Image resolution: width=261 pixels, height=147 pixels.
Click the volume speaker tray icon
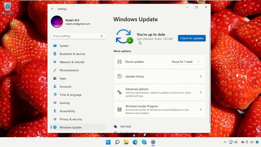click(236, 142)
